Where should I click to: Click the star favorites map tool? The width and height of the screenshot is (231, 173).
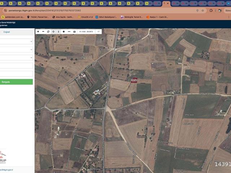click(64, 32)
